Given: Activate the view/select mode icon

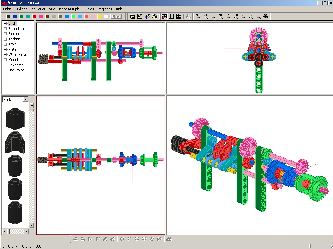Looking at the screenshot, I should point(132,16).
